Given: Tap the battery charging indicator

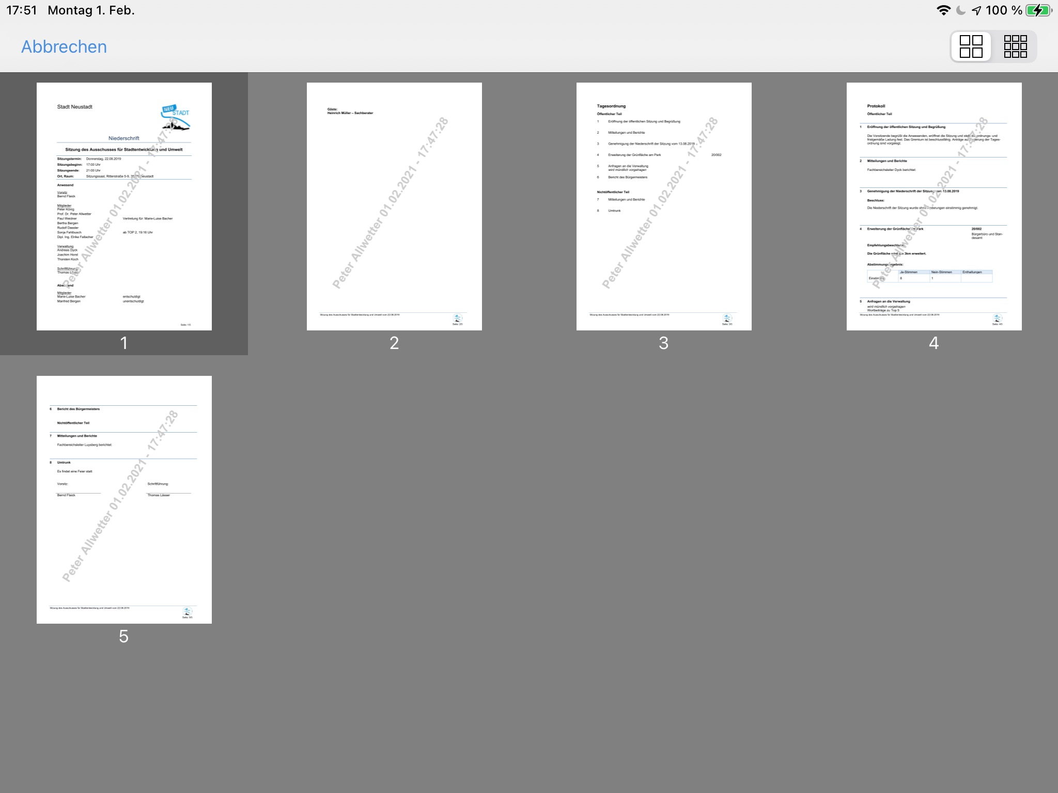Looking at the screenshot, I should [1038, 10].
